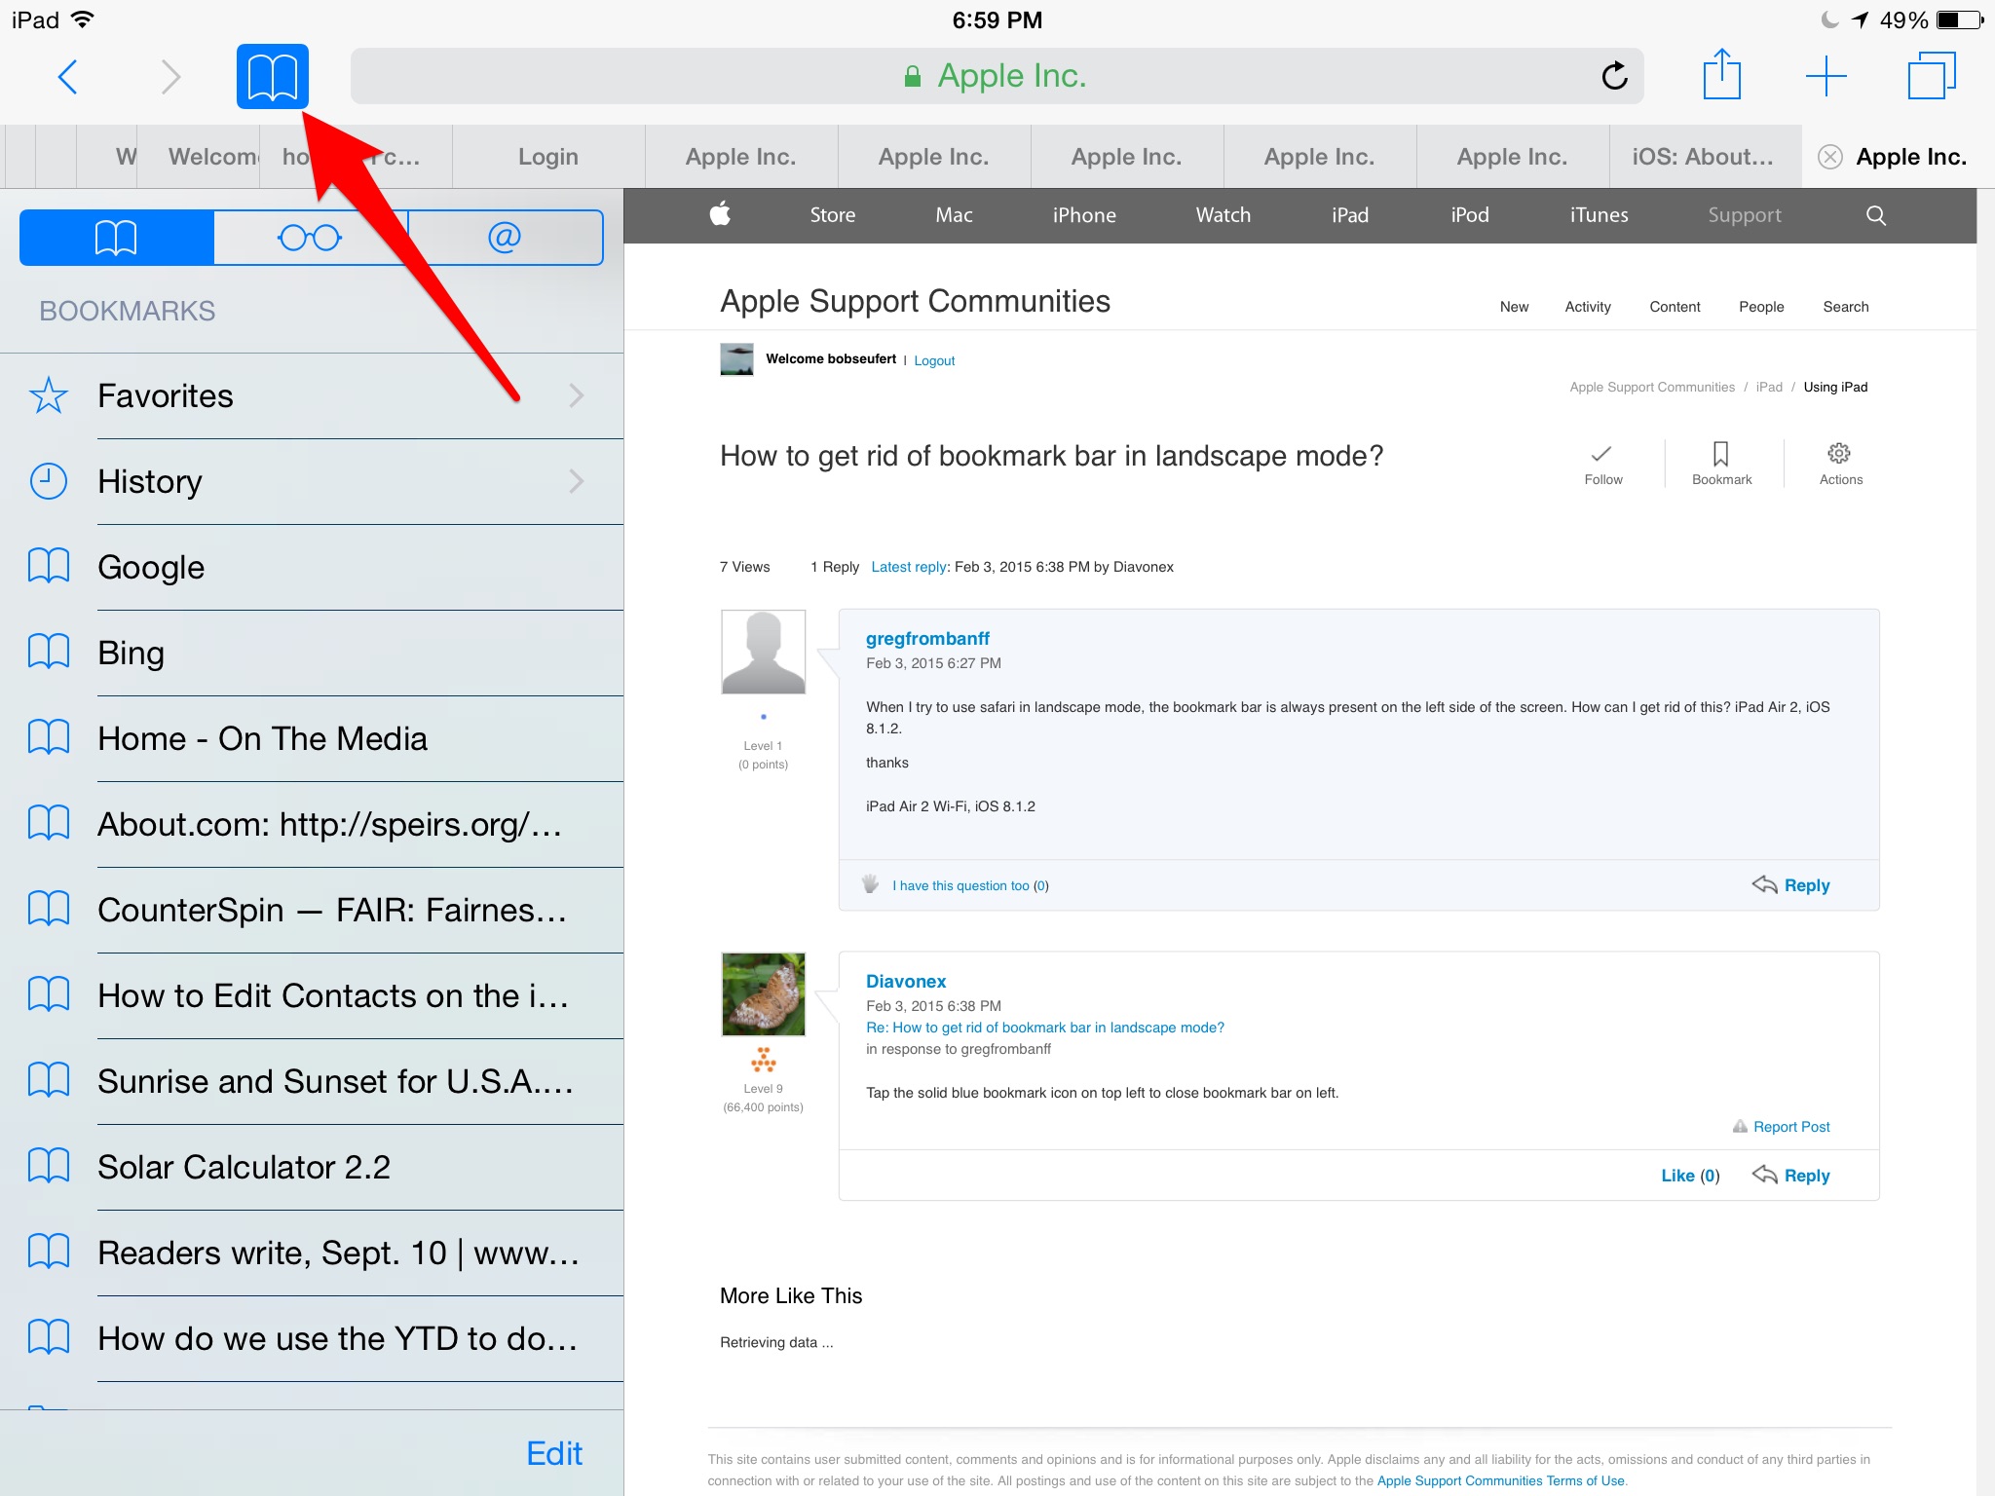Viewport: 1995px width, 1496px height.
Task: Open a new tab with the plus icon
Action: tap(1826, 76)
